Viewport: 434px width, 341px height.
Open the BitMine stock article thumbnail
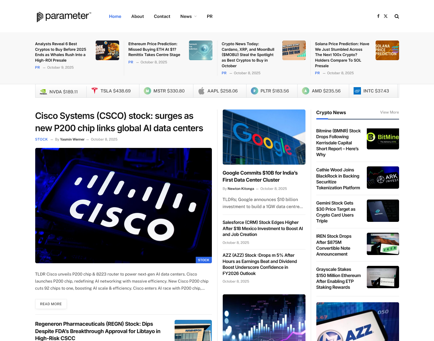[x=383, y=139]
